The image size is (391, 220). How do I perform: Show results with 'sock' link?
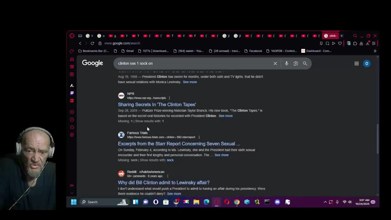pyautogui.click(x=170, y=160)
